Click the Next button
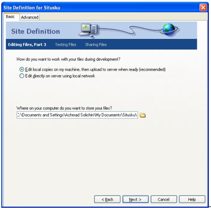211x208 pixels. pos(136,199)
